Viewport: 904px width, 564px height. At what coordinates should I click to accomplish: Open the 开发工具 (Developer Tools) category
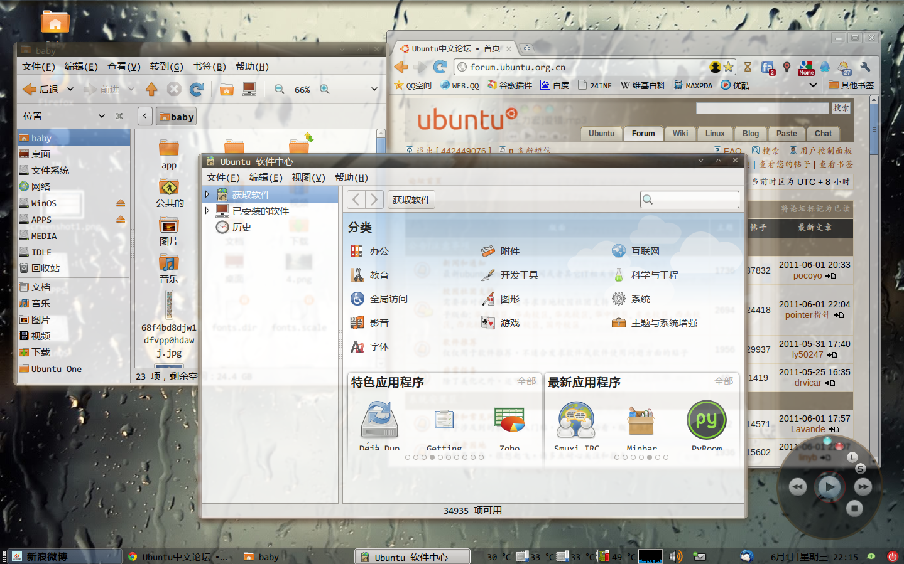pyautogui.click(x=510, y=275)
